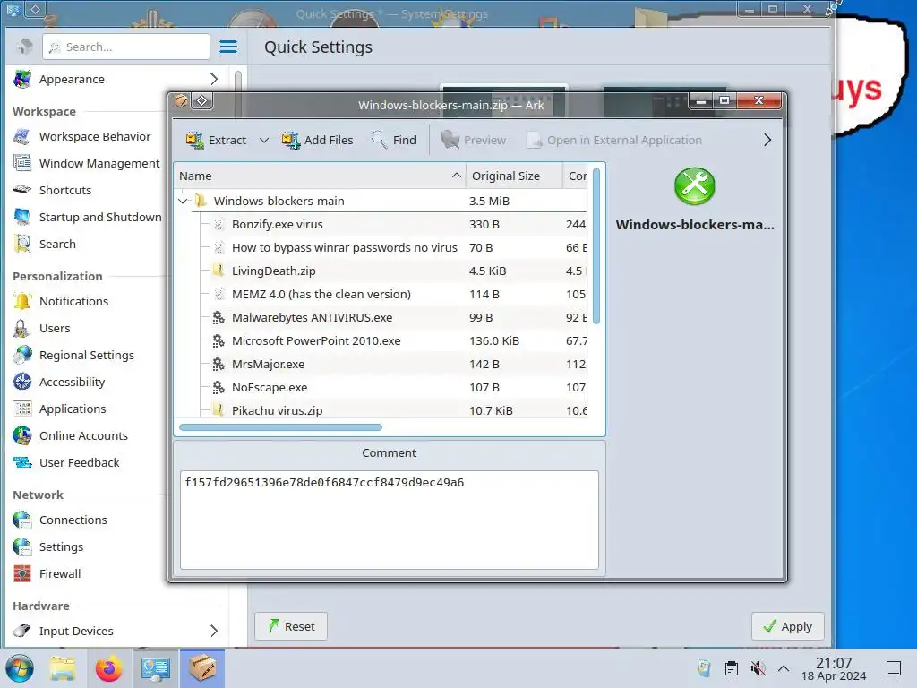This screenshot has height=688, width=917.
Task: Open Firewall settings icon
Action: pyautogui.click(x=21, y=574)
